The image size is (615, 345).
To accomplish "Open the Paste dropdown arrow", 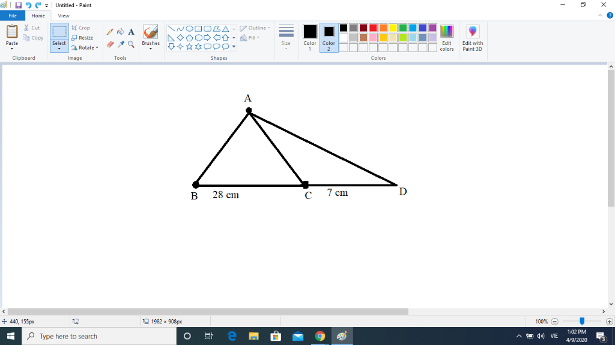I will [12, 49].
